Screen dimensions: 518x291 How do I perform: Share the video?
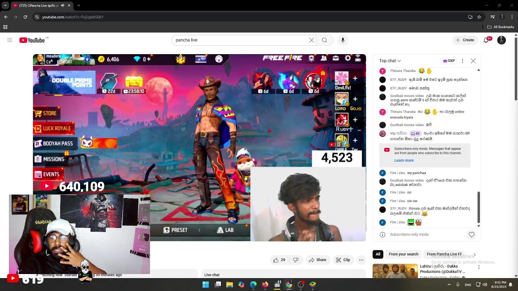click(318, 260)
